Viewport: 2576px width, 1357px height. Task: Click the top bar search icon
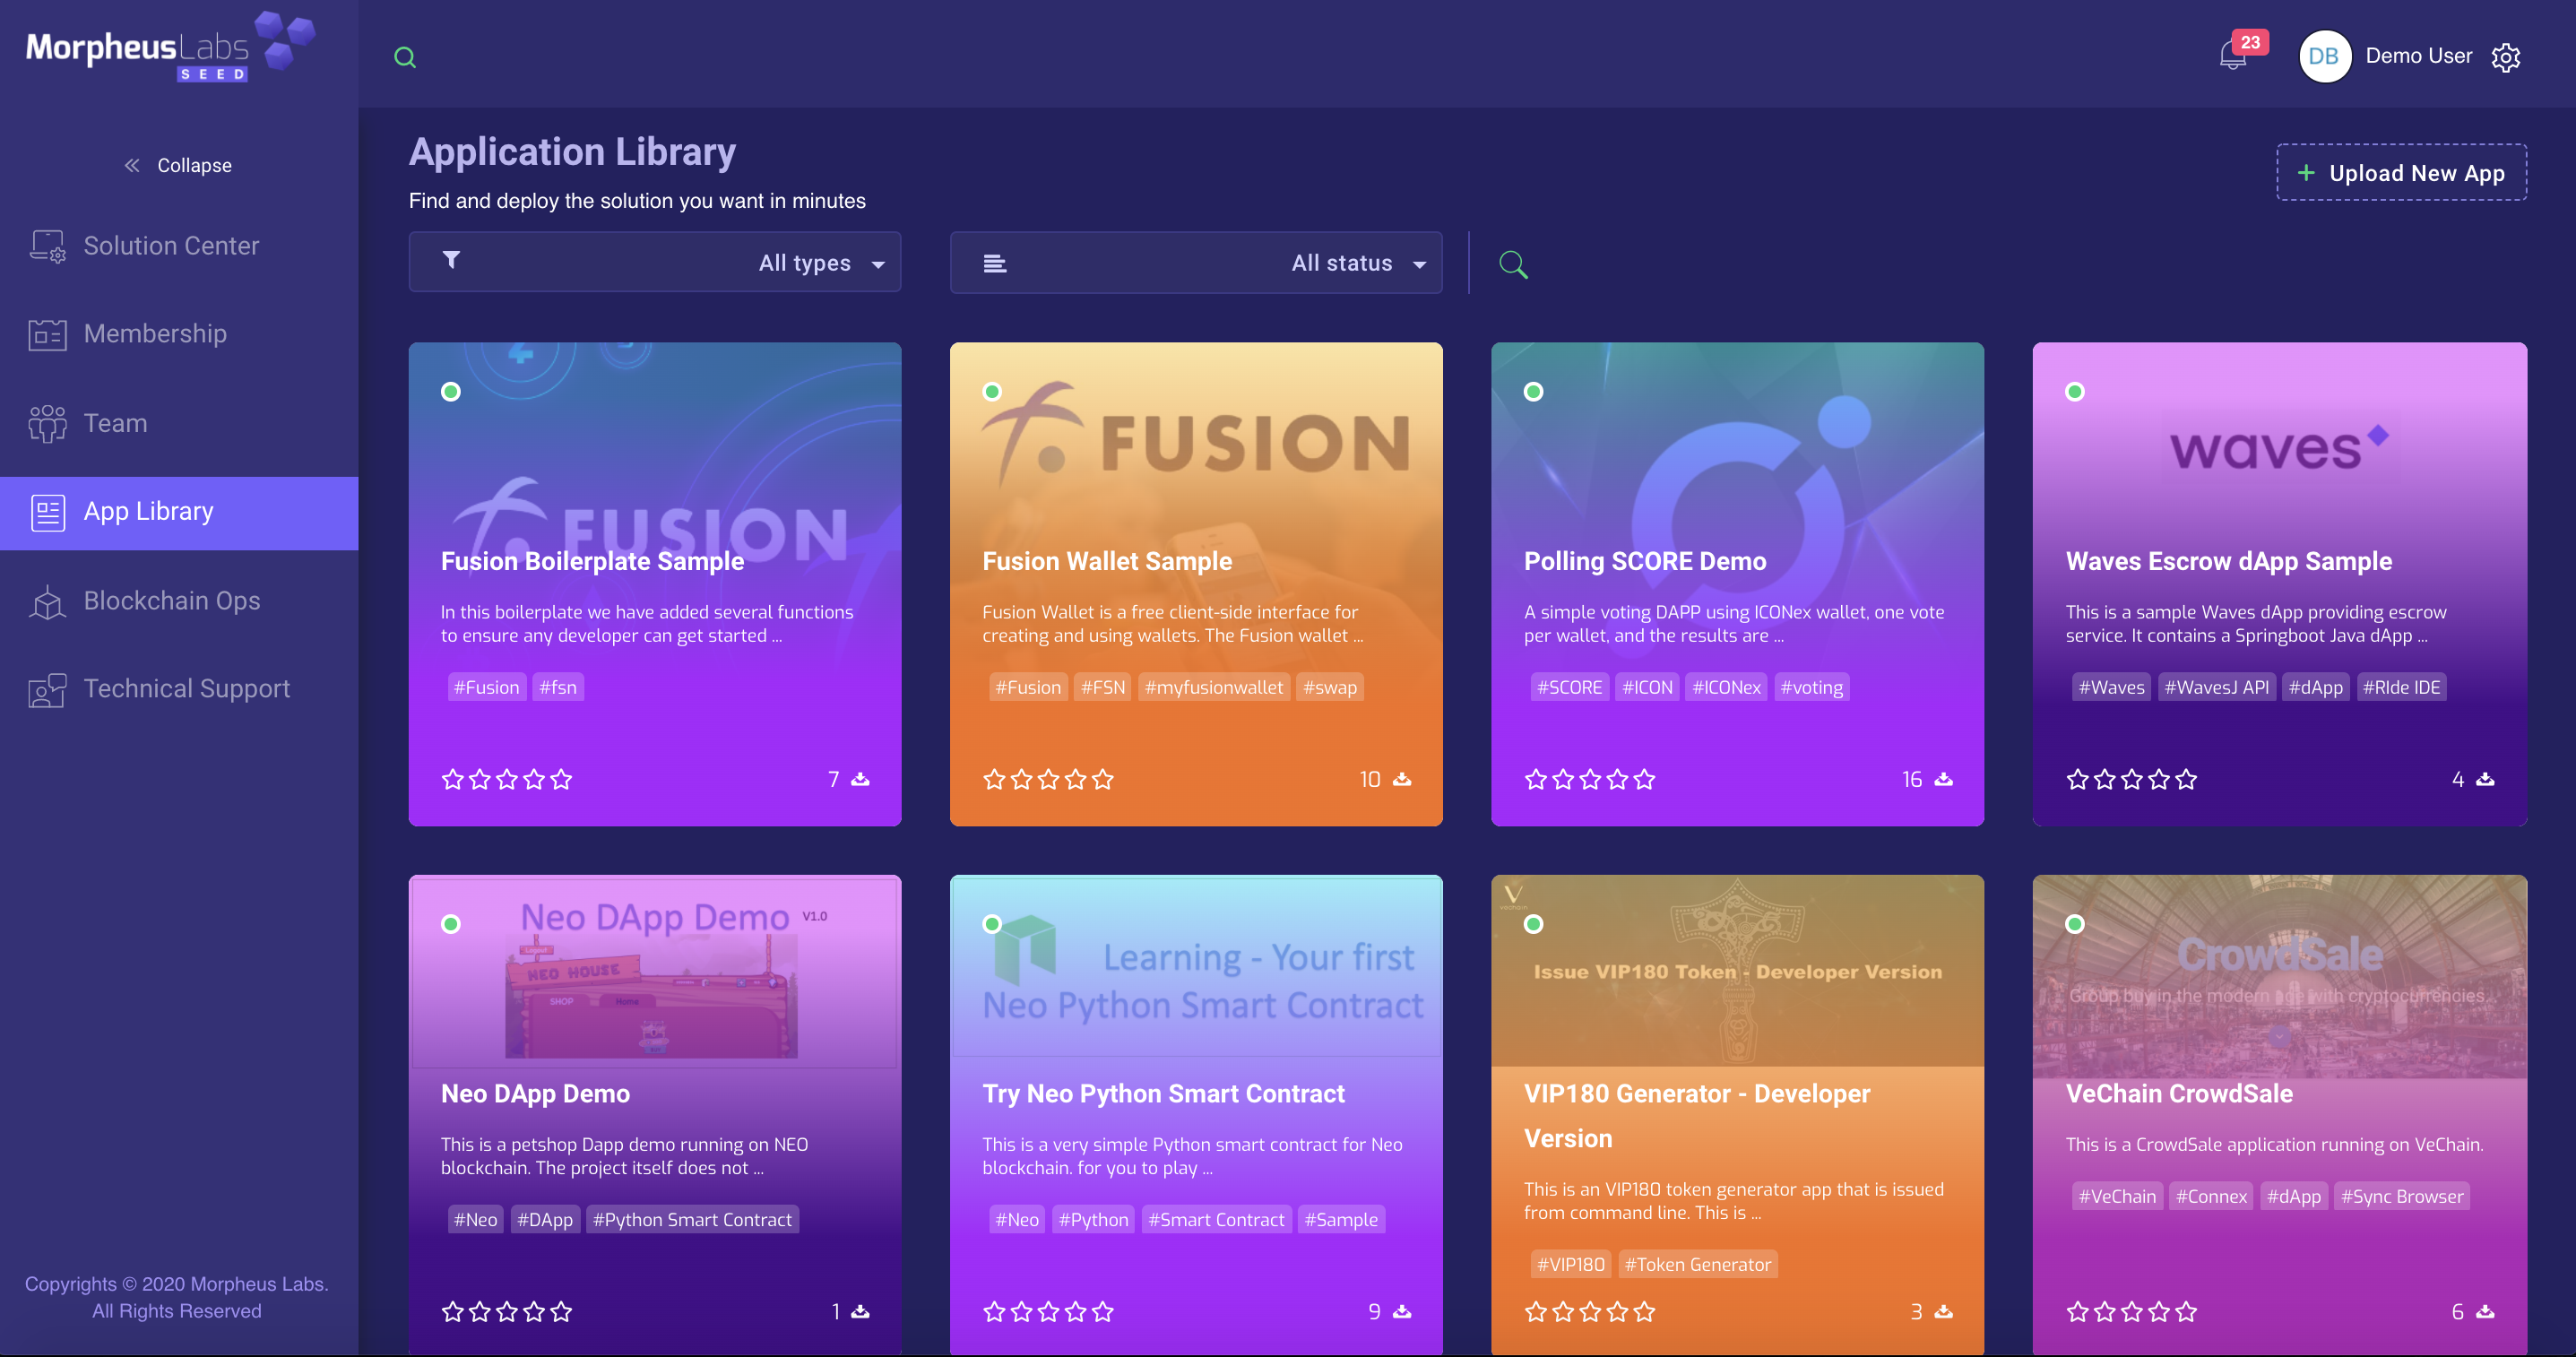click(405, 57)
